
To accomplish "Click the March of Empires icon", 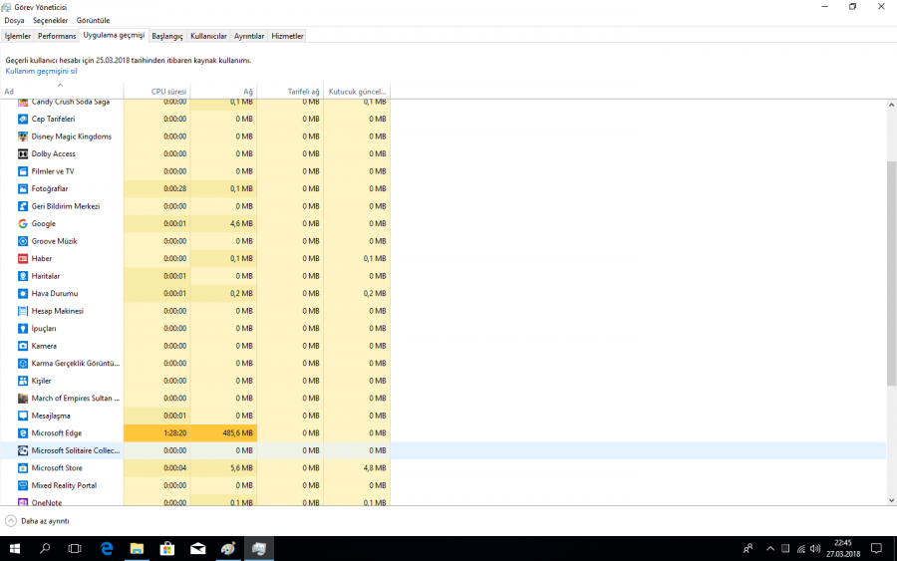I will point(23,398).
